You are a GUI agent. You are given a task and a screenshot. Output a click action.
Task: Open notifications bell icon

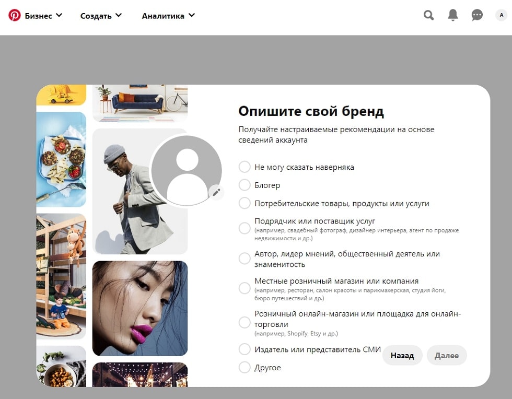pyautogui.click(x=452, y=15)
